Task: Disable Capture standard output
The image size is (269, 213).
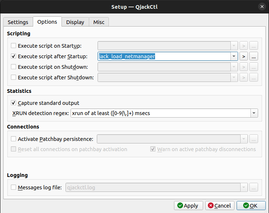Action: [14, 103]
